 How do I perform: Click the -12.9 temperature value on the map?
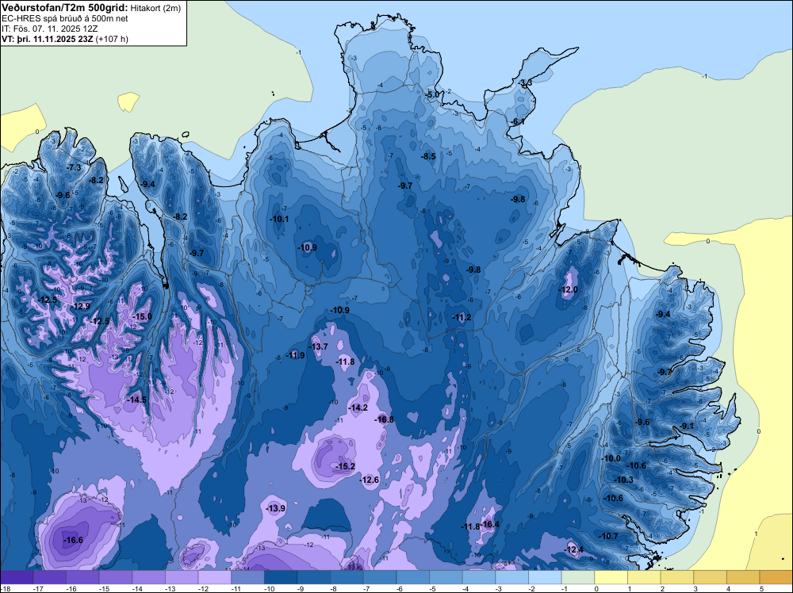tap(80, 306)
